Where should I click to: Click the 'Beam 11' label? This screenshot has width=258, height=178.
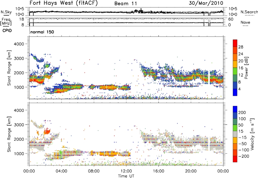click(126, 4)
